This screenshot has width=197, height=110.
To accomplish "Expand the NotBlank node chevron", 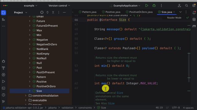I will (30, 49).
